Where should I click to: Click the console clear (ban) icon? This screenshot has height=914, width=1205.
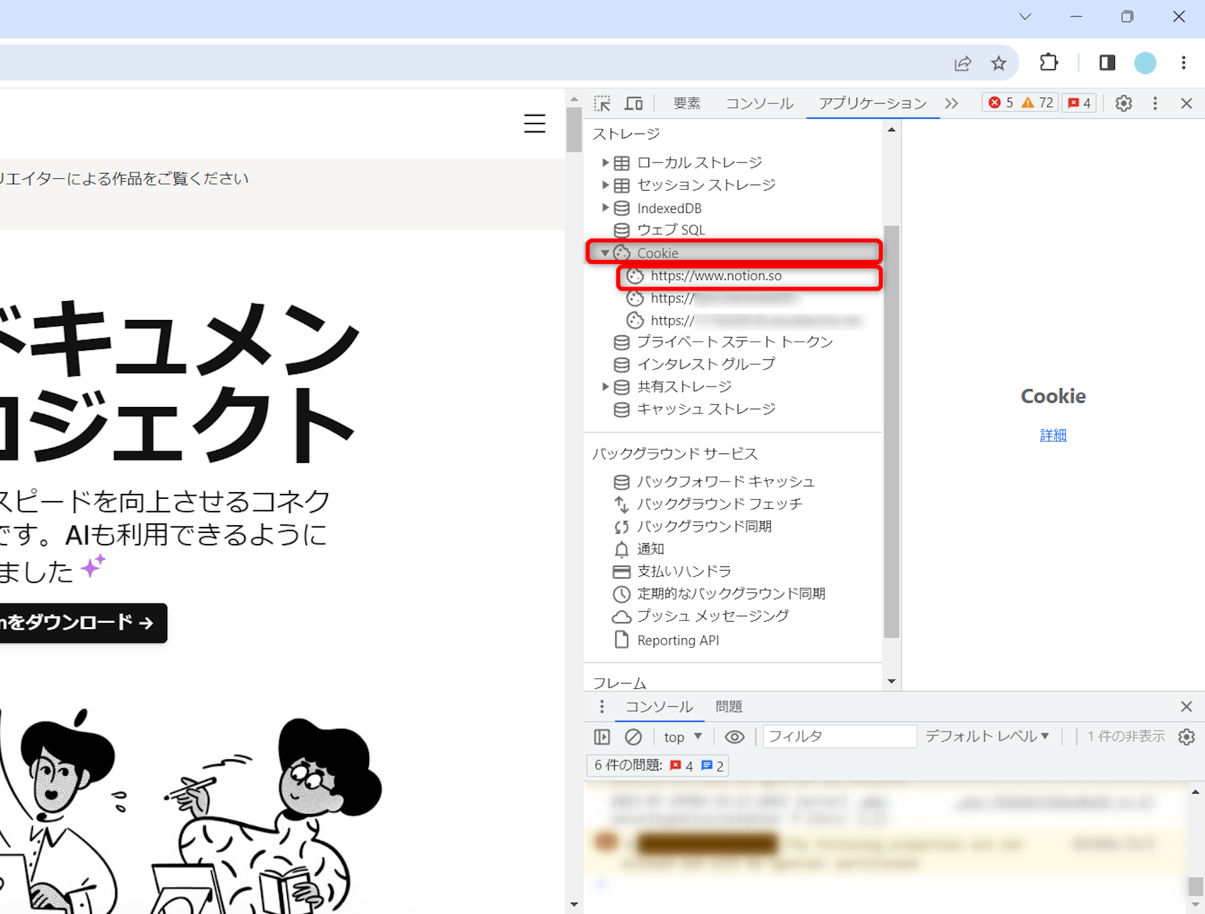coord(633,736)
